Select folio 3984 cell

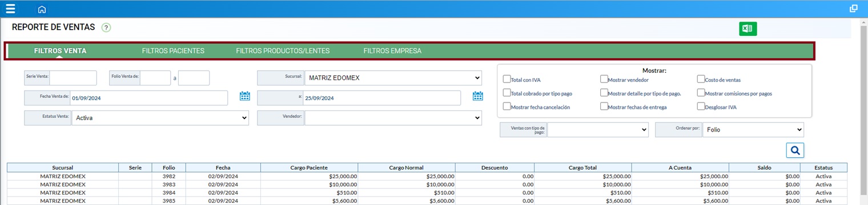click(x=168, y=192)
